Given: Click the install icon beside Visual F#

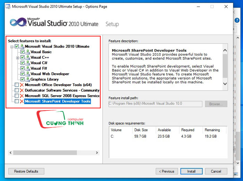Looking at the screenshot, I should pos(27,68).
